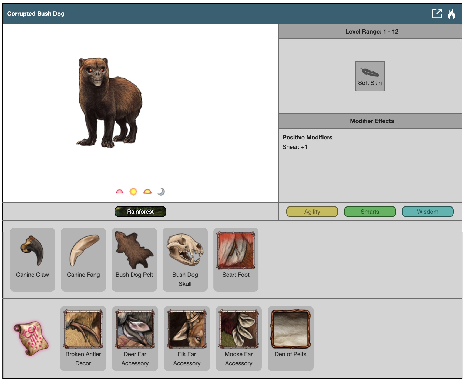Select the Rainforest biome tag
Viewport: 464px width, 381px height.
tap(140, 212)
